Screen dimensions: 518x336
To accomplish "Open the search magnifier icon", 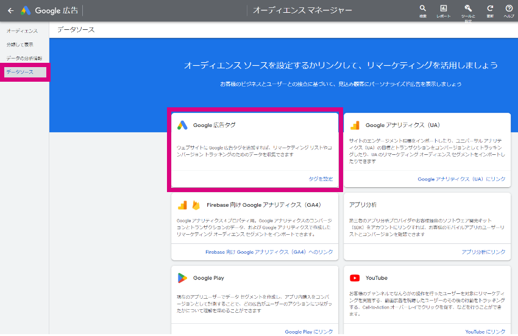I will point(422,9).
